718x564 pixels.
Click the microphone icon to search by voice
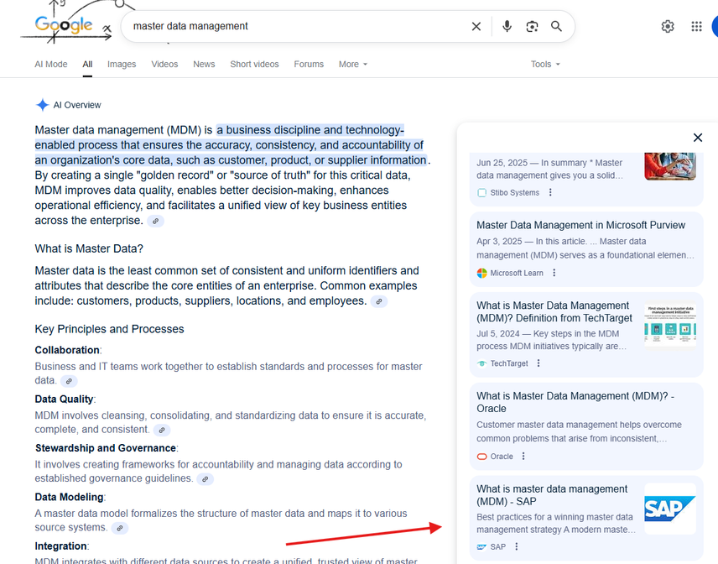(507, 26)
